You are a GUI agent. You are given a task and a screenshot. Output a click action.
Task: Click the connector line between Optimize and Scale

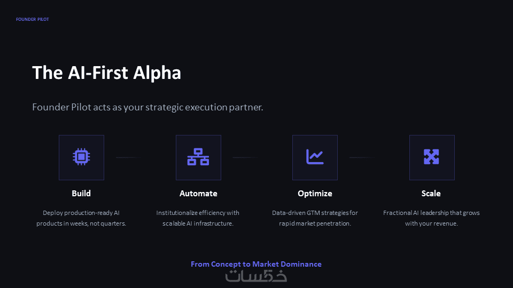pos(362,157)
